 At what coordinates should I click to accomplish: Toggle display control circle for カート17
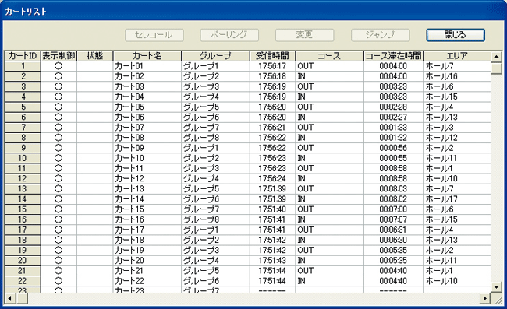(58, 230)
